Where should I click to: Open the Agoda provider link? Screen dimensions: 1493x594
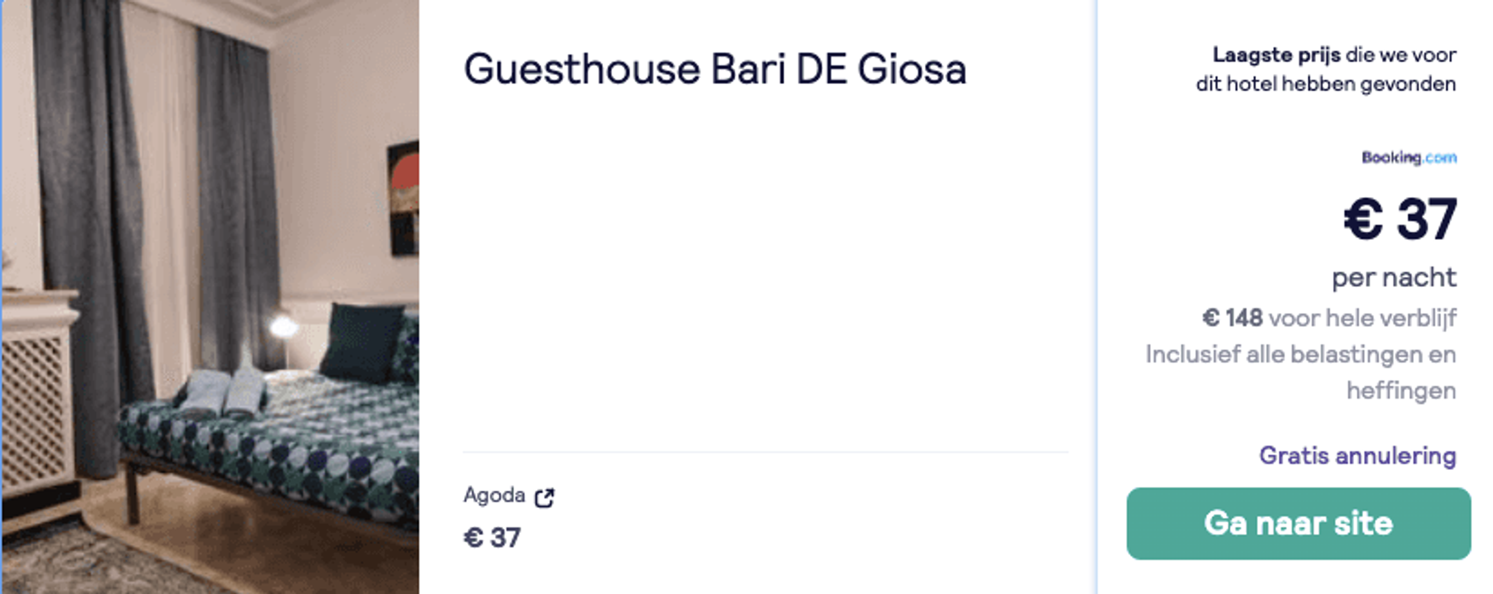pyautogui.click(x=495, y=495)
